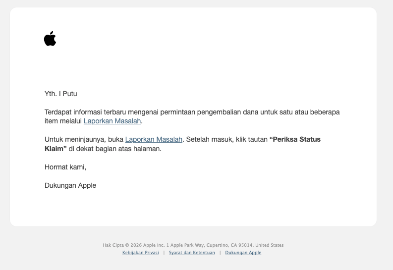Click "United States" in the footer address
The height and width of the screenshot is (270, 393).
[x=270, y=245]
